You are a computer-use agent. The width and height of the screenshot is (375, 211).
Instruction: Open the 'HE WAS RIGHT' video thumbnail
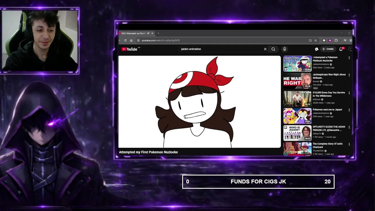(x=297, y=81)
